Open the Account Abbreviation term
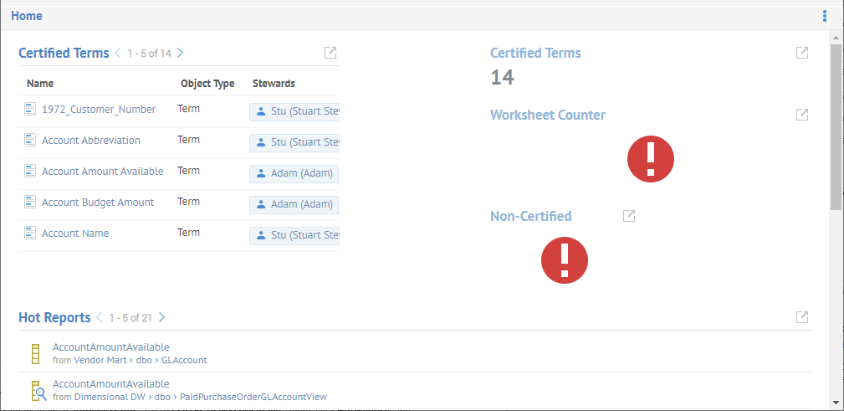This screenshot has height=411, width=844. pos(90,141)
